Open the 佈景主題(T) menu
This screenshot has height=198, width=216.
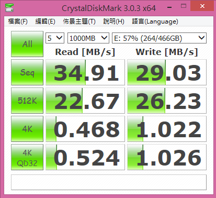tap(79, 21)
